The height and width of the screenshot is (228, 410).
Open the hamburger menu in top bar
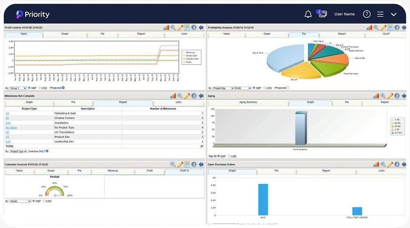tap(380, 14)
